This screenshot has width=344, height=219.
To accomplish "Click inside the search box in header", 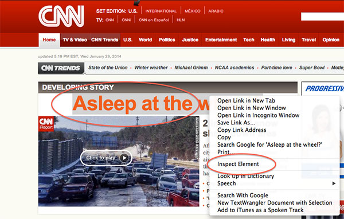I will [x=322, y=17].
